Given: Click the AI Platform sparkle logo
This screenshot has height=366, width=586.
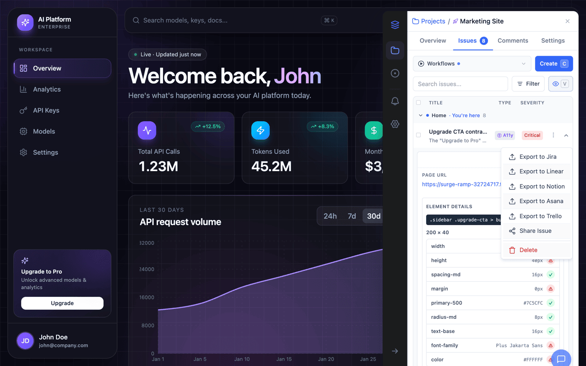Looking at the screenshot, I should [x=25, y=22].
